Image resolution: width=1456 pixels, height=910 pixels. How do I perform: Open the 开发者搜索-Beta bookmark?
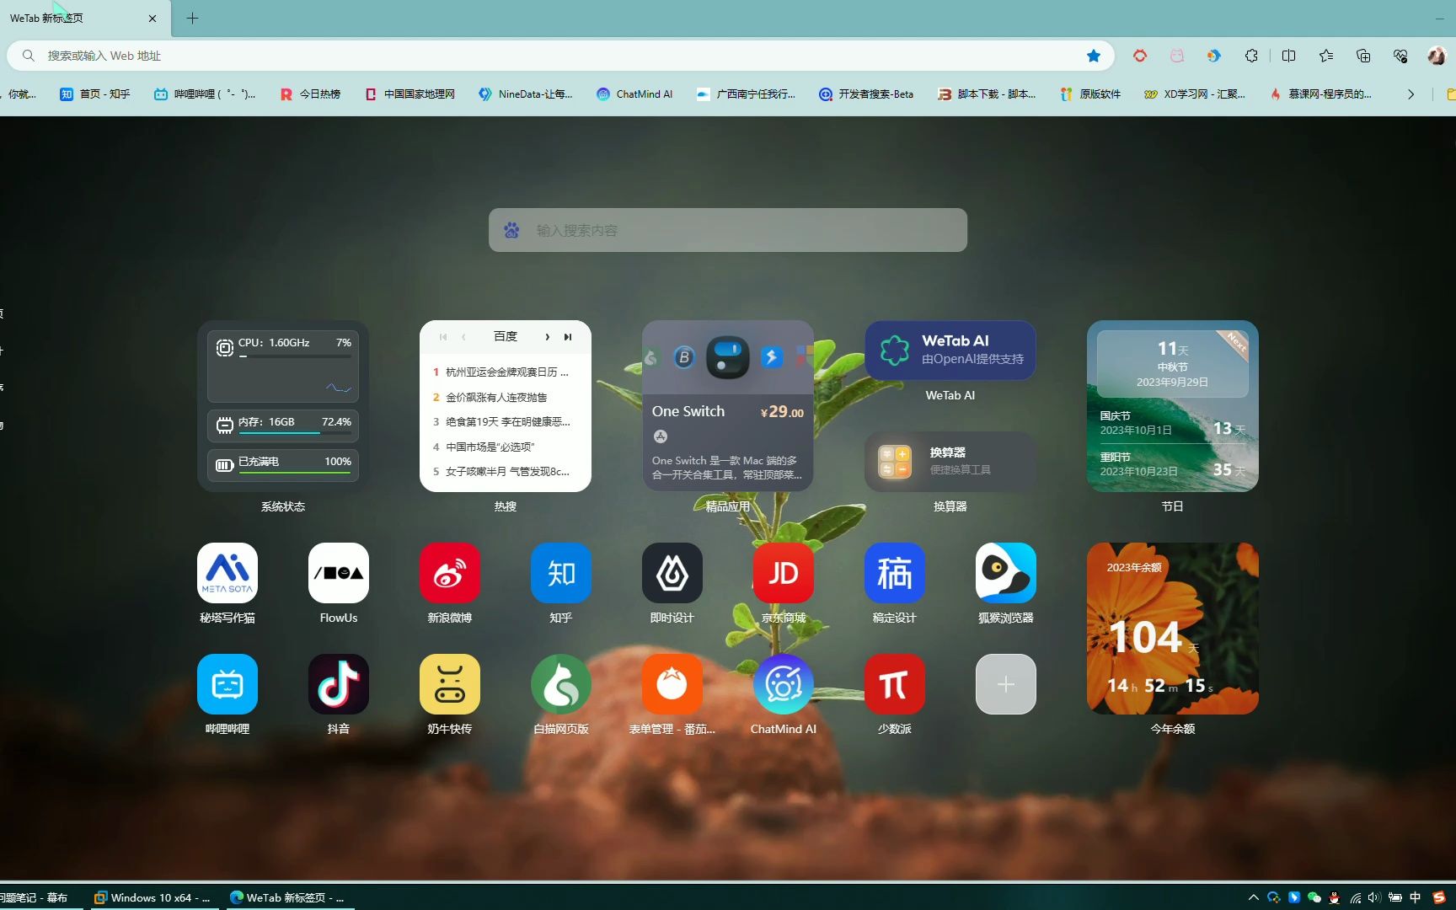866,94
